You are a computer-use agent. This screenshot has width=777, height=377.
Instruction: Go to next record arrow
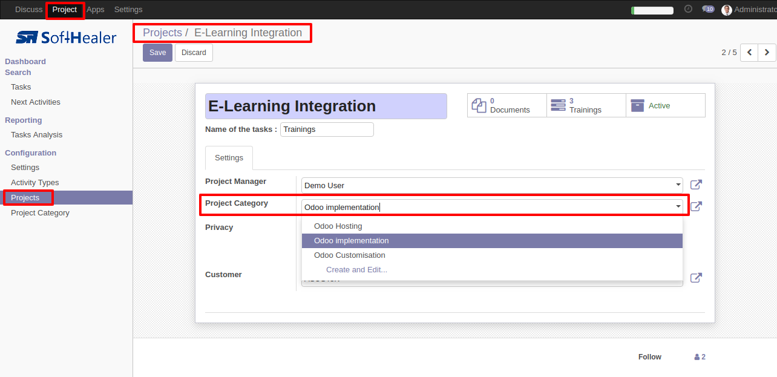[767, 53]
